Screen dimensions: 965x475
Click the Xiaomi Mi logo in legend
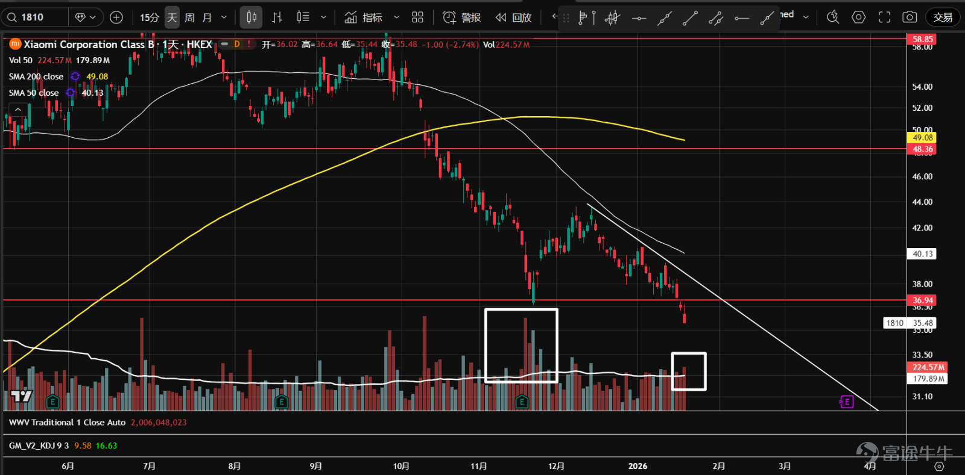point(15,44)
